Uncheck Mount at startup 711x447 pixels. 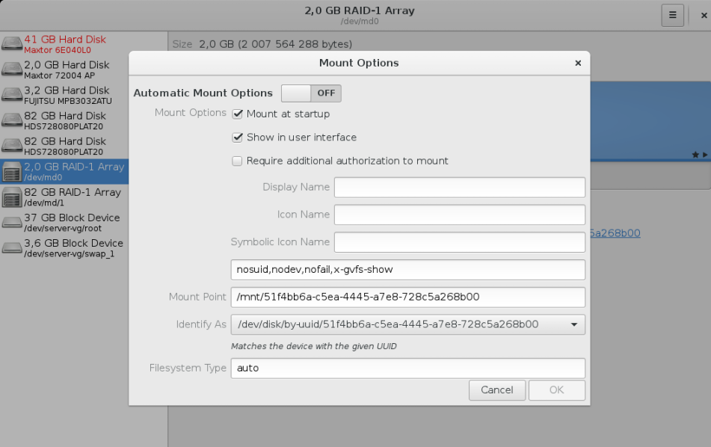tap(237, 114)
